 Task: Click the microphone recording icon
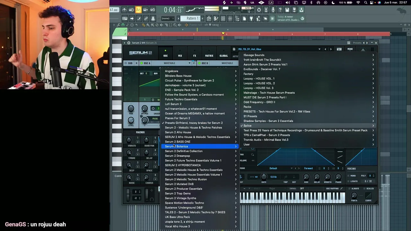[273, 10]
